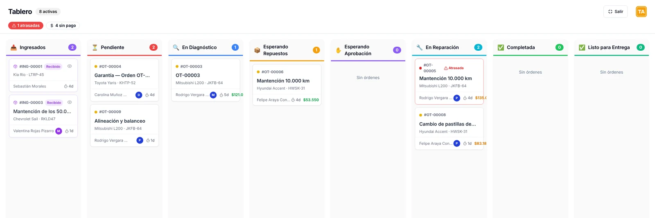Image resolution: width=655 pixels, height=218 pixels.
Task: Click the Recibido tag on #ING-00003
Action: tap(54, 103)
